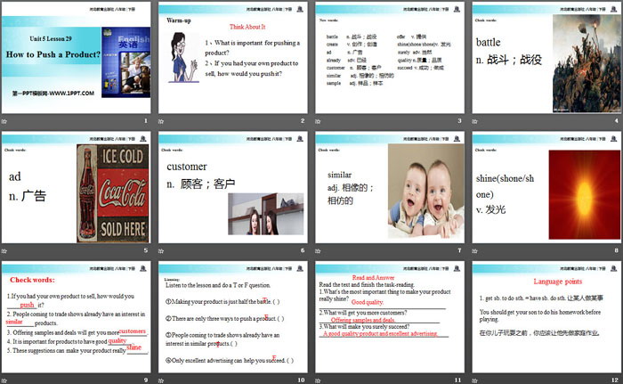
Task: Select slide 5 with the Coca-Cola ad
Action: click(76, 187)
